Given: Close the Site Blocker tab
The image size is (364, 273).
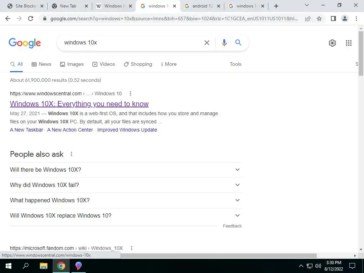Looking at the screenshot, I should point(42,6).
